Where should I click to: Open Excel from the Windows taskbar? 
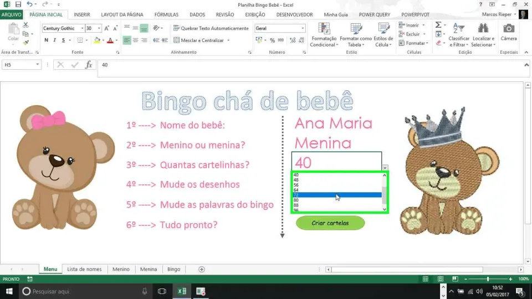click(x=182, y=291)
